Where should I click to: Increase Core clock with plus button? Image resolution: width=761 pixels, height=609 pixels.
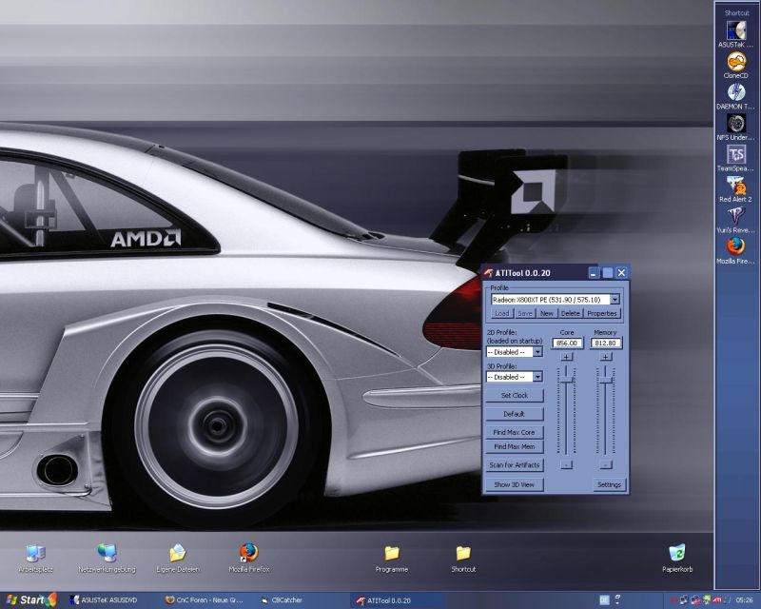[566, 357]
